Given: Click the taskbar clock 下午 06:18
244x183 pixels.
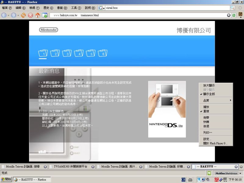Looking at the screenshot, I should point(235,180).
